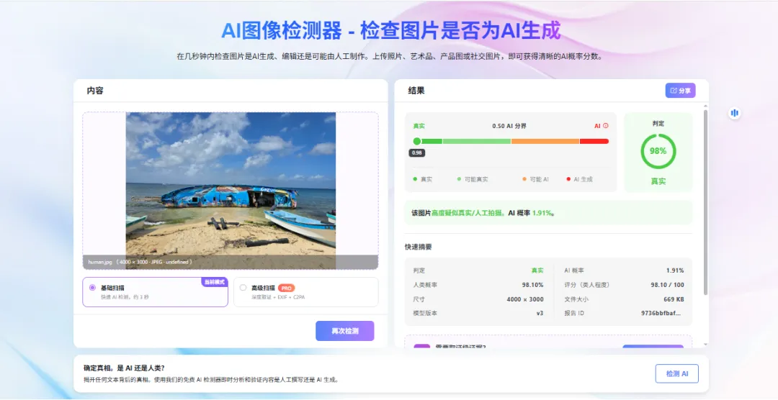Click the file size value 669 KB
Screen dimensions: 778x400
point(674,299)
